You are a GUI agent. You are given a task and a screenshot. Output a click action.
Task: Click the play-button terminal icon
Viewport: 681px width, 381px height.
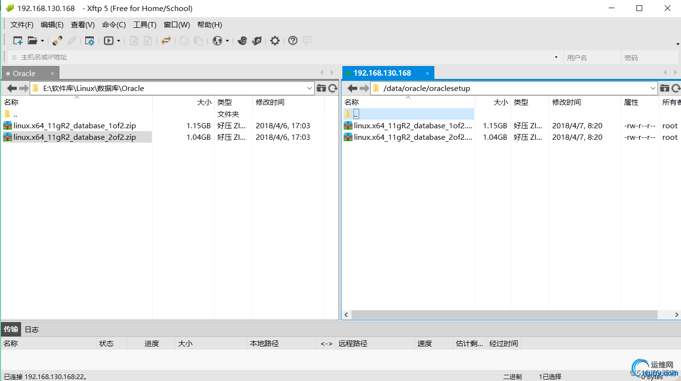pyautogui.click(x=109, y=41)
